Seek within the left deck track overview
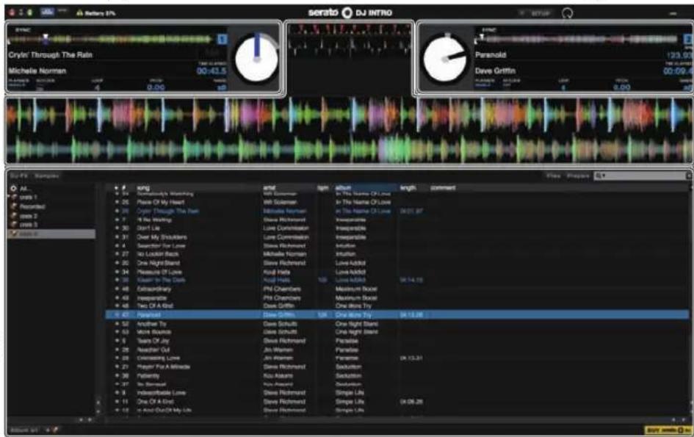 point(111,40)
